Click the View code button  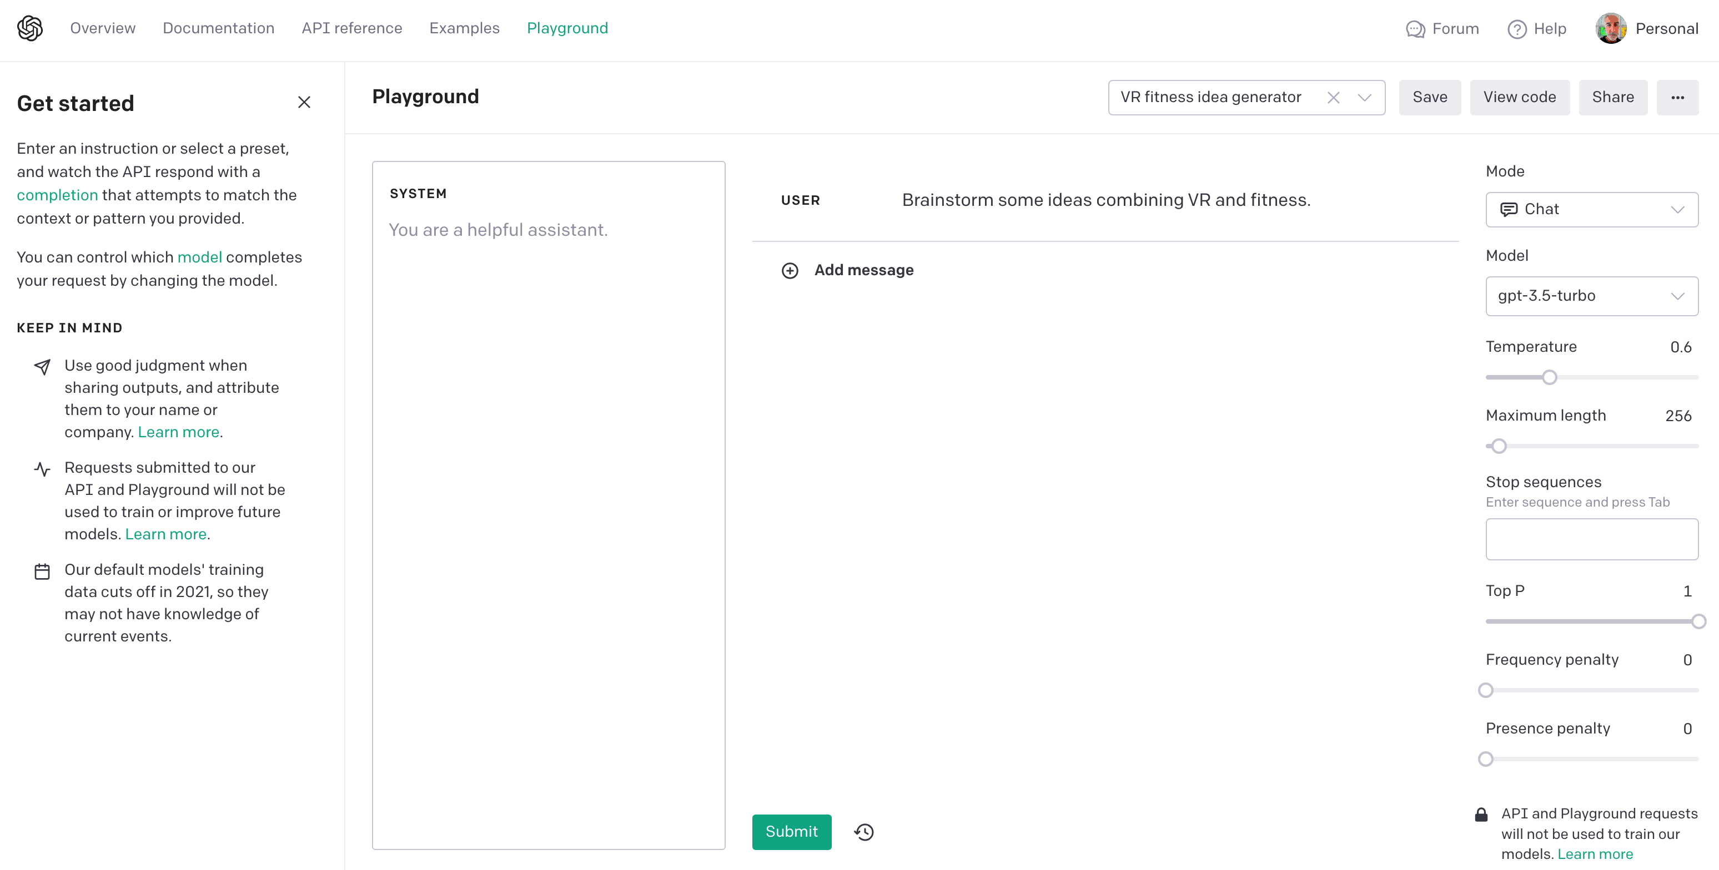[1520, 97]
